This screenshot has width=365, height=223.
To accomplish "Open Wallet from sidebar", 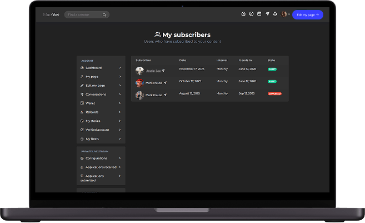I will click(101, 103).
